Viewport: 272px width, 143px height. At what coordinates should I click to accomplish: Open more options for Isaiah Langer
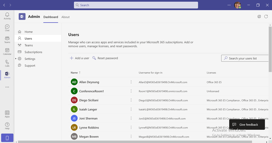click(x=131, y=109)
